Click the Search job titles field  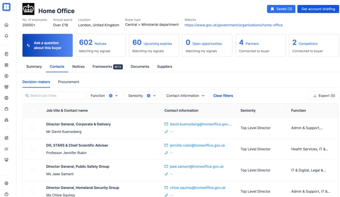(53, 96)
